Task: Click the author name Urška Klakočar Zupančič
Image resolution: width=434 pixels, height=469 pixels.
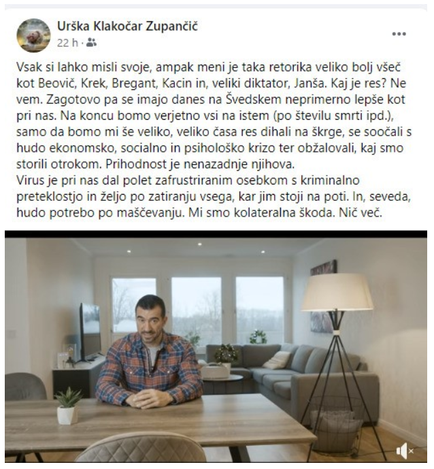Action: 128,27
